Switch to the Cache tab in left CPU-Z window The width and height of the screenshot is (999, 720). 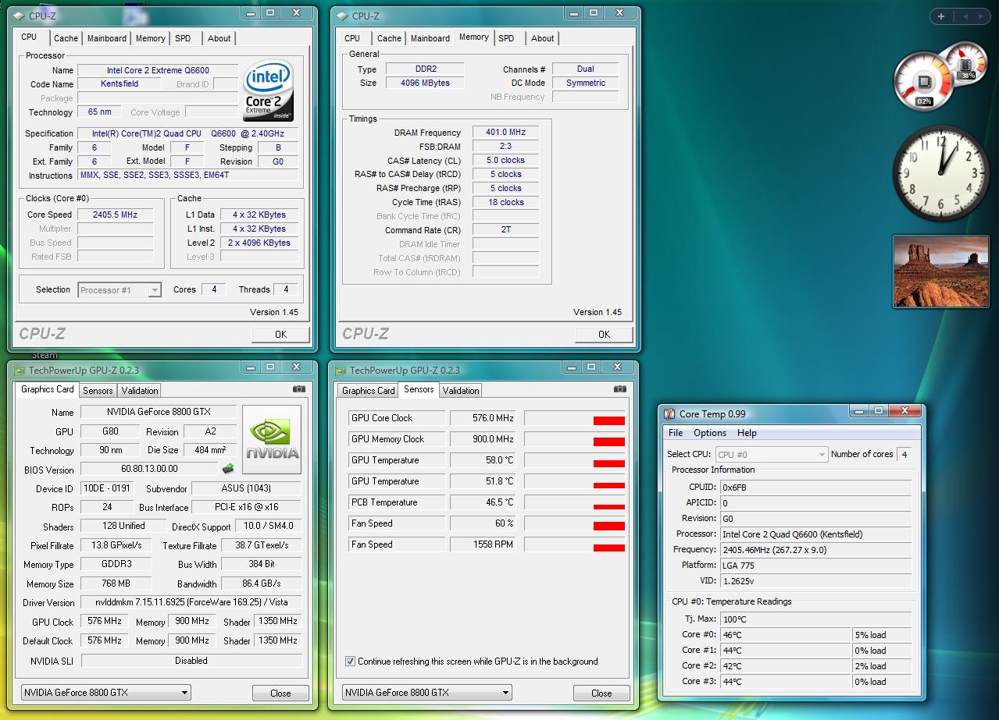(66, 38)
